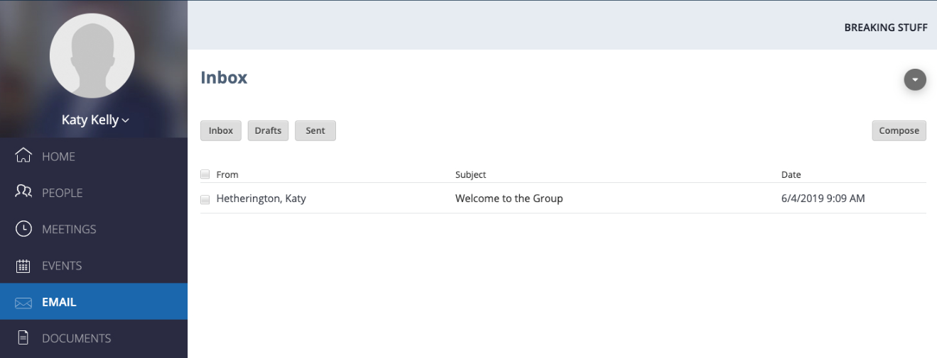Expand the Katy Kelly user dropdown
Image resolution: width=937 pixels, height=358 pixels.
pos(95,120)
